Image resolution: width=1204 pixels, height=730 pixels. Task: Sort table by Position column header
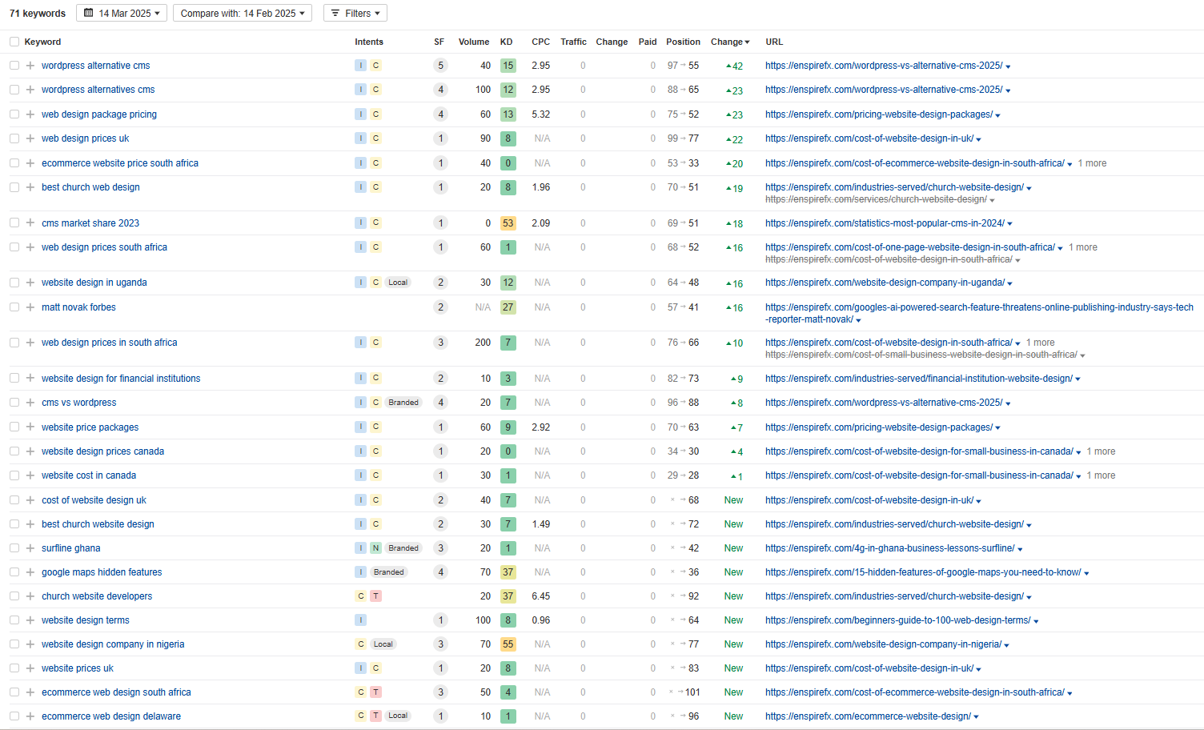point(682,42)
